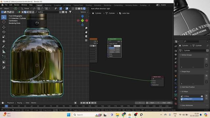Open the File menu
This screenshot has width=210, height=118.
click(6, 5)
